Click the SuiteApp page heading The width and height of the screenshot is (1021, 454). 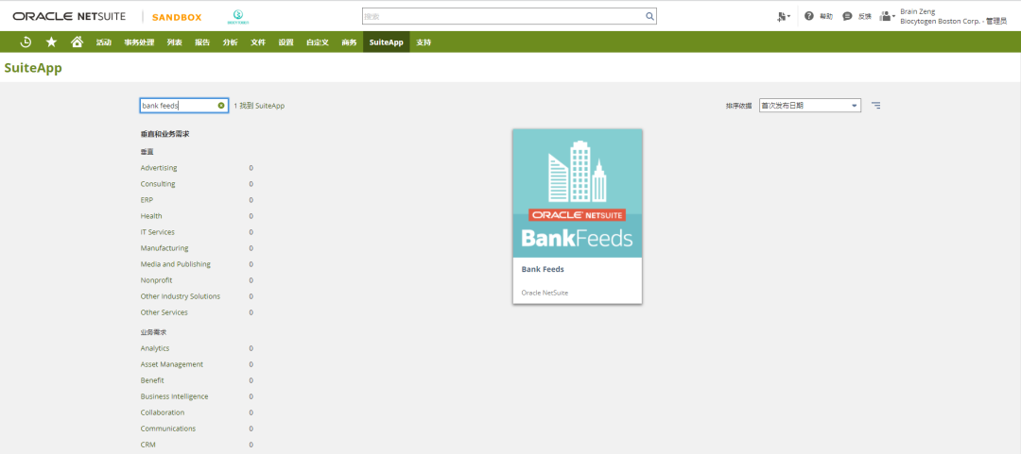point(33,68)
